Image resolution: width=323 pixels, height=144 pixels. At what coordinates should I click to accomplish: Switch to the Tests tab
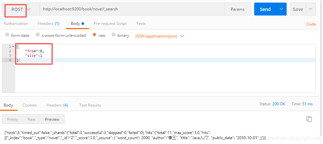click(141, 24)
